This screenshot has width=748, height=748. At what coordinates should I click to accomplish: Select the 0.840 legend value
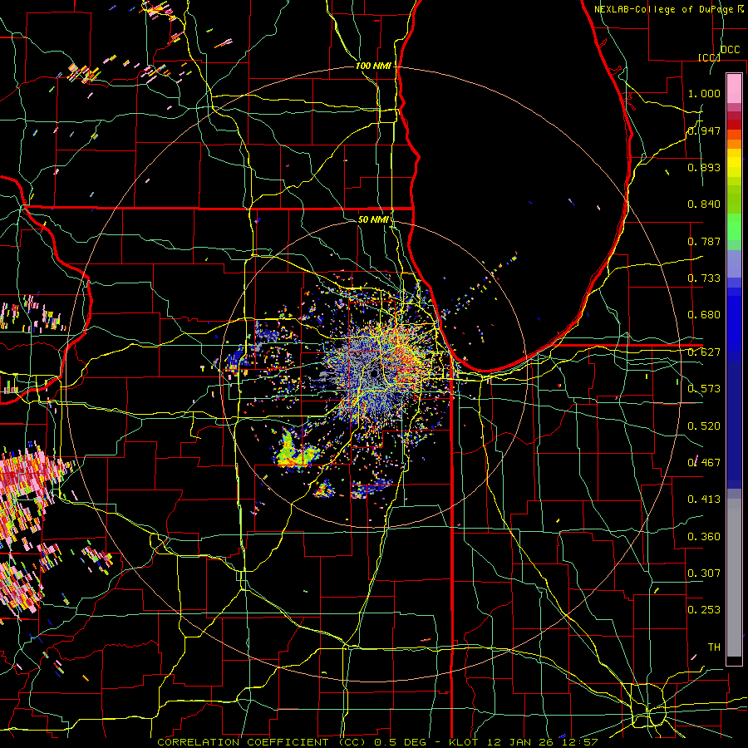pos(704,204)
